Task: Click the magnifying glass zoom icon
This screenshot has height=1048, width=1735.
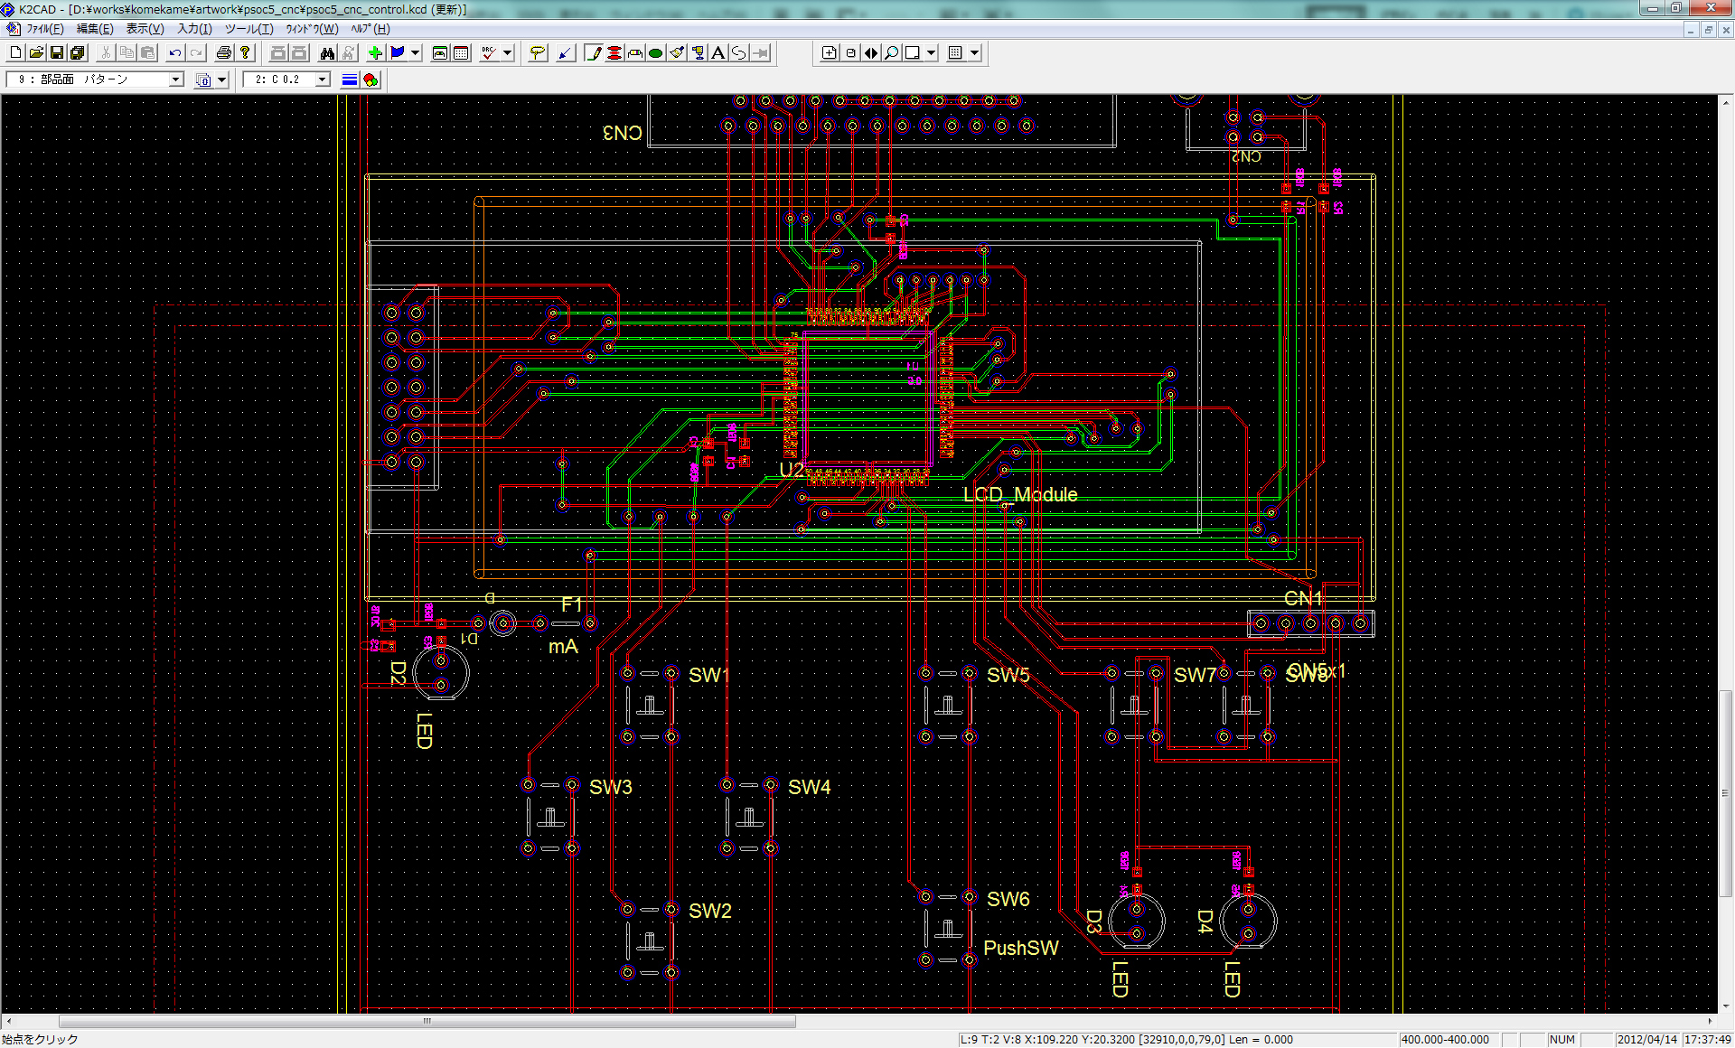Action: 892,53
